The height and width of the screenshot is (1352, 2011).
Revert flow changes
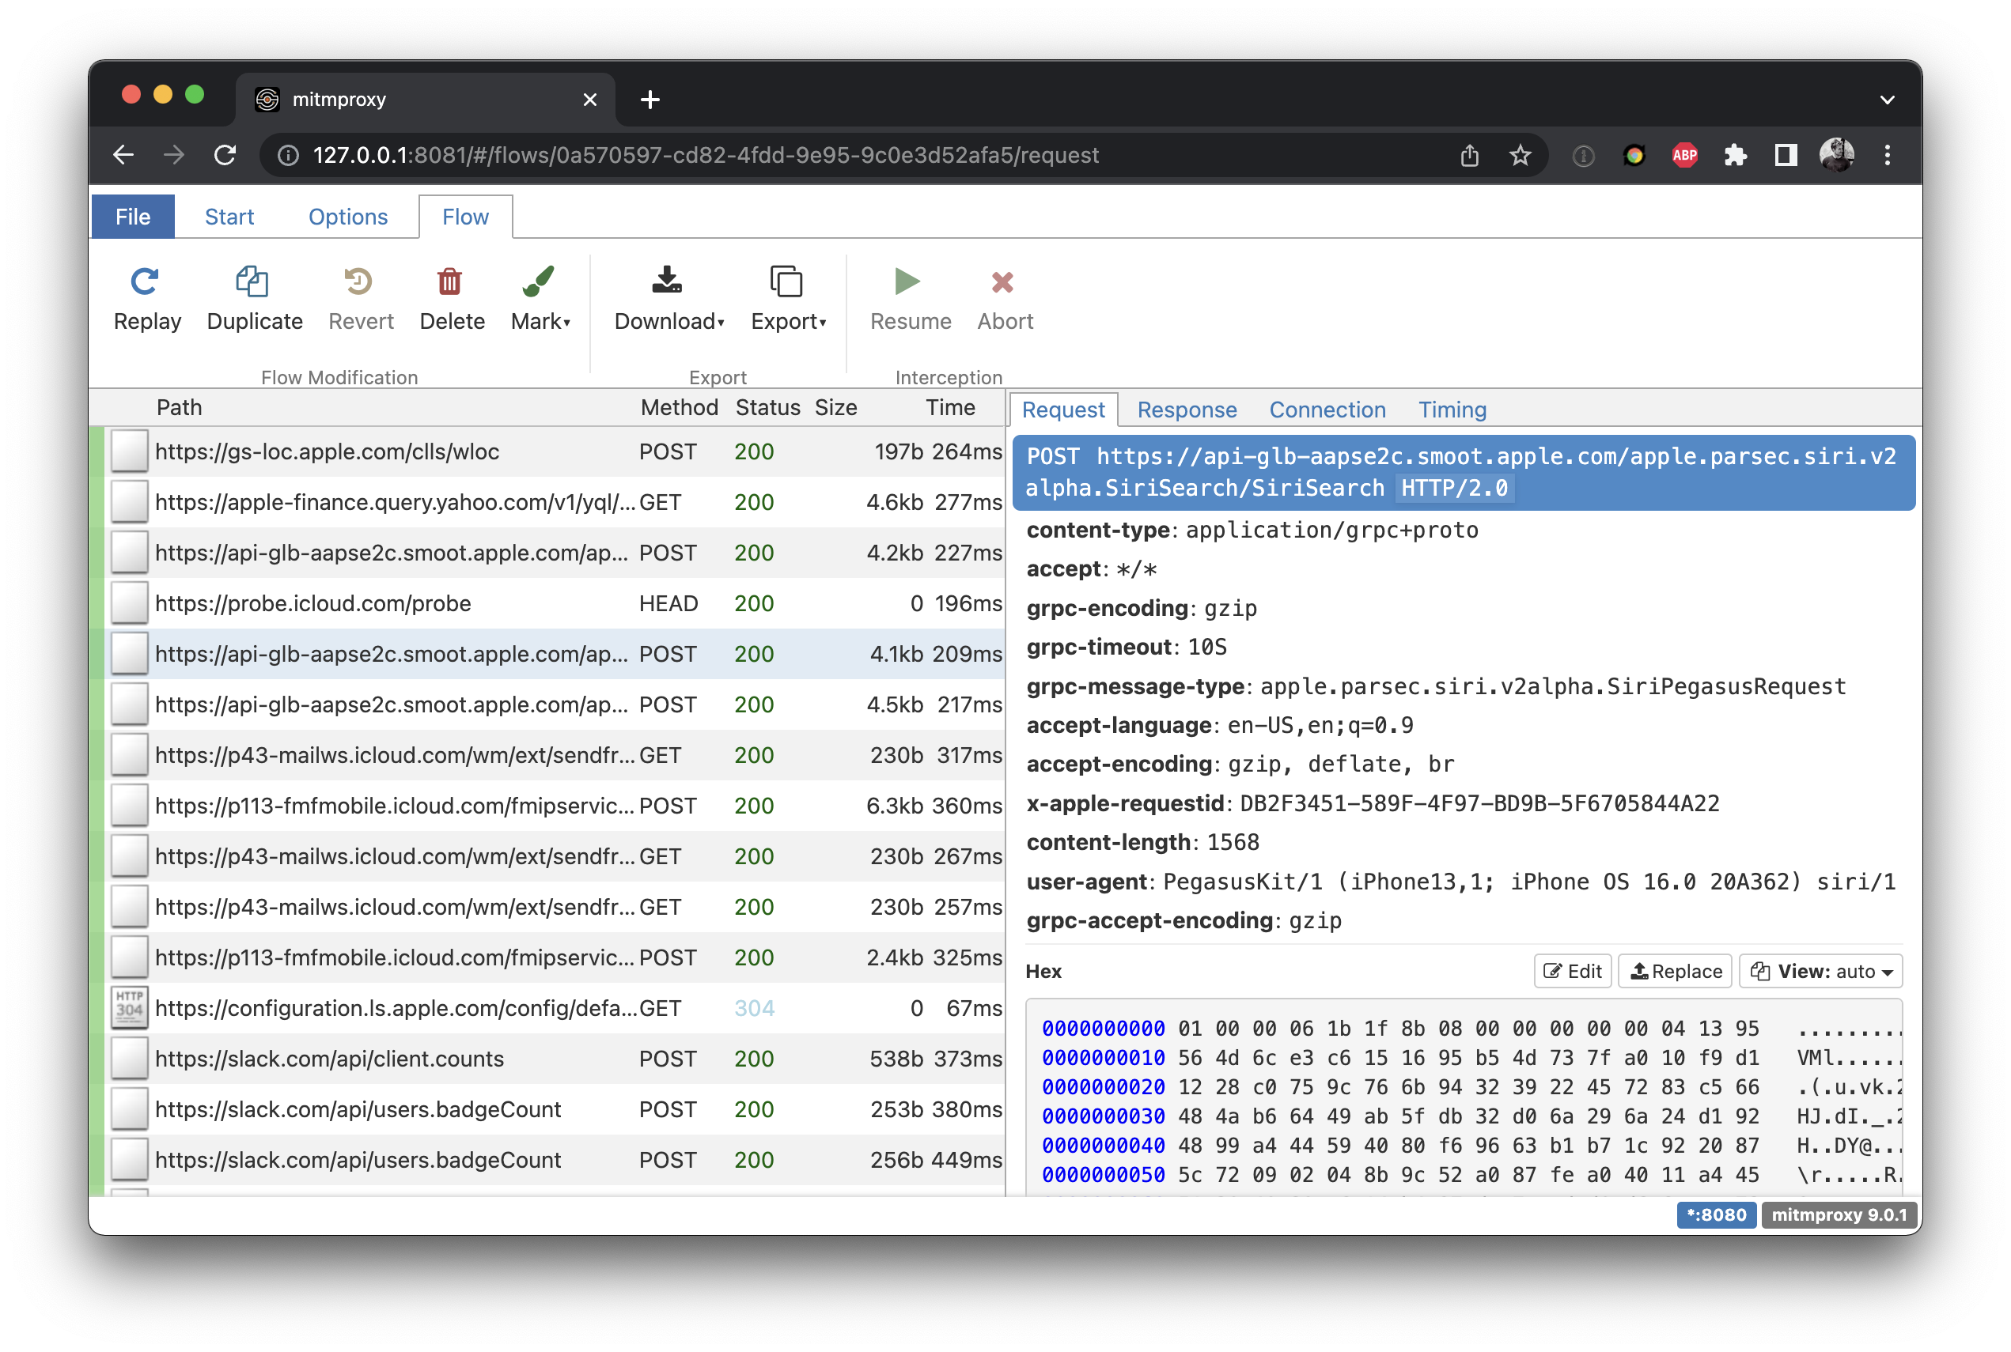pos(360,297)
